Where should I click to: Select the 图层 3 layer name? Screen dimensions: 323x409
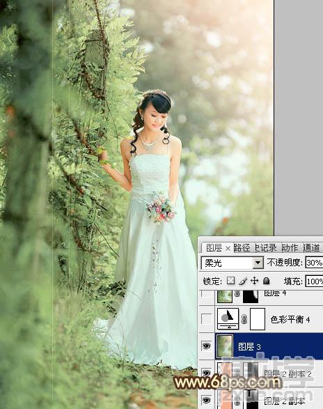249,347
